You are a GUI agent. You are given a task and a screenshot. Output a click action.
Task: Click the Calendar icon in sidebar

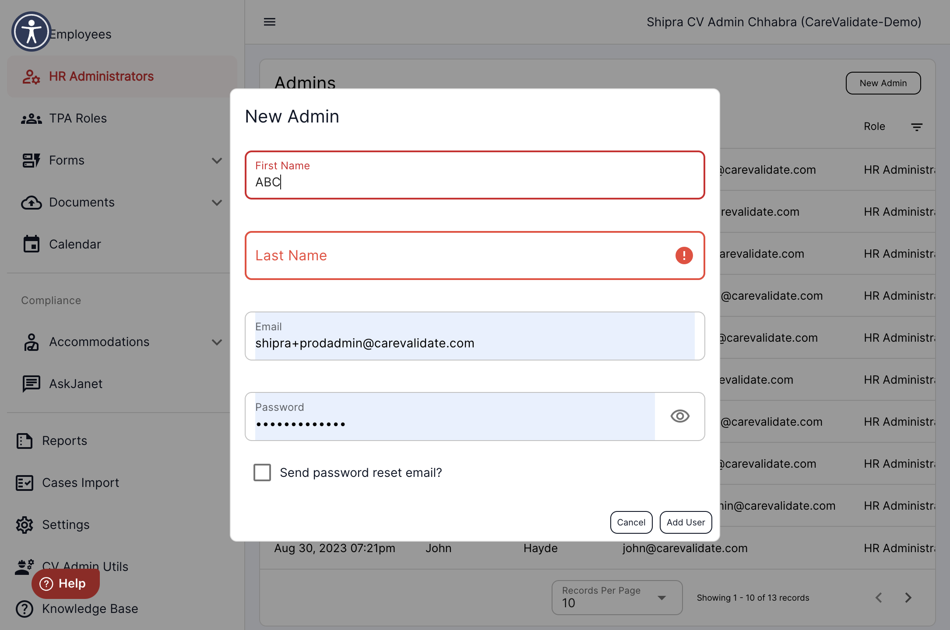pos(31,244)
